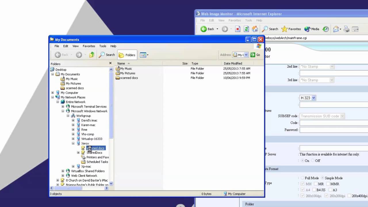Open Help menu in My Documents

pos(113,46)
